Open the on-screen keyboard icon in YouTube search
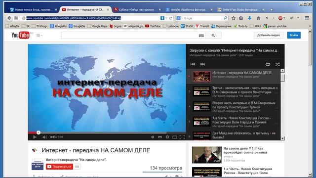 pos(201,36)
